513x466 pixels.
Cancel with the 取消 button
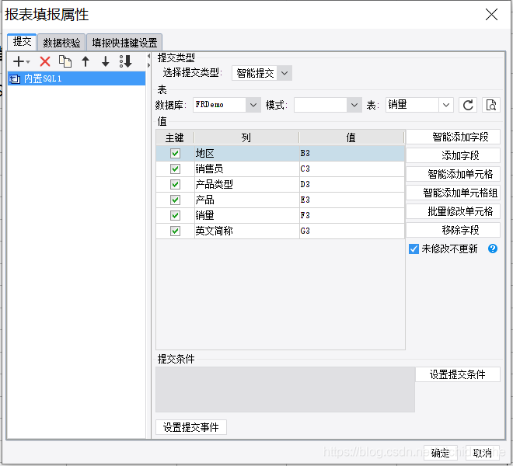tap(483, 453)
